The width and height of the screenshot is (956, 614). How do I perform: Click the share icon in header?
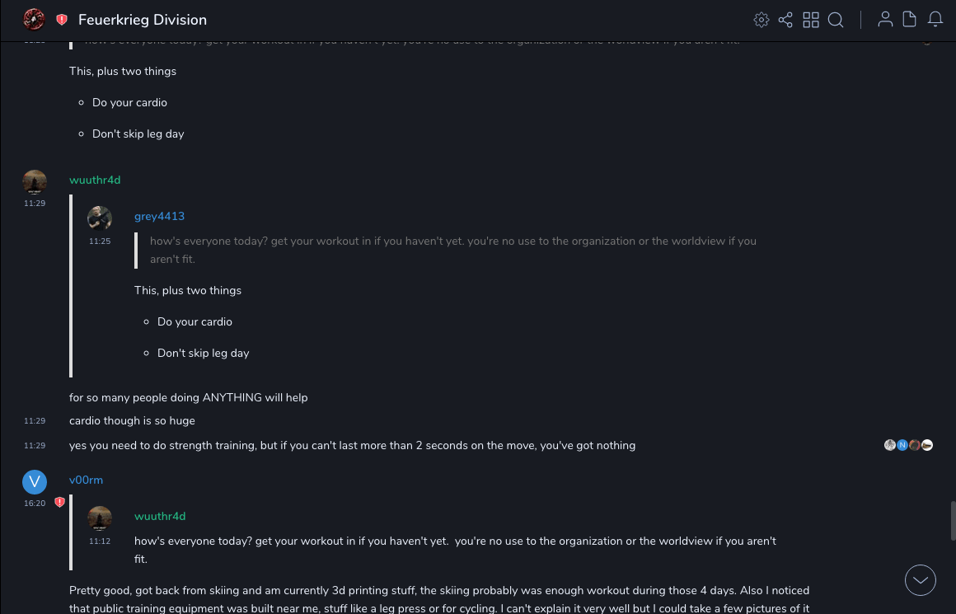tap(785, 20)
